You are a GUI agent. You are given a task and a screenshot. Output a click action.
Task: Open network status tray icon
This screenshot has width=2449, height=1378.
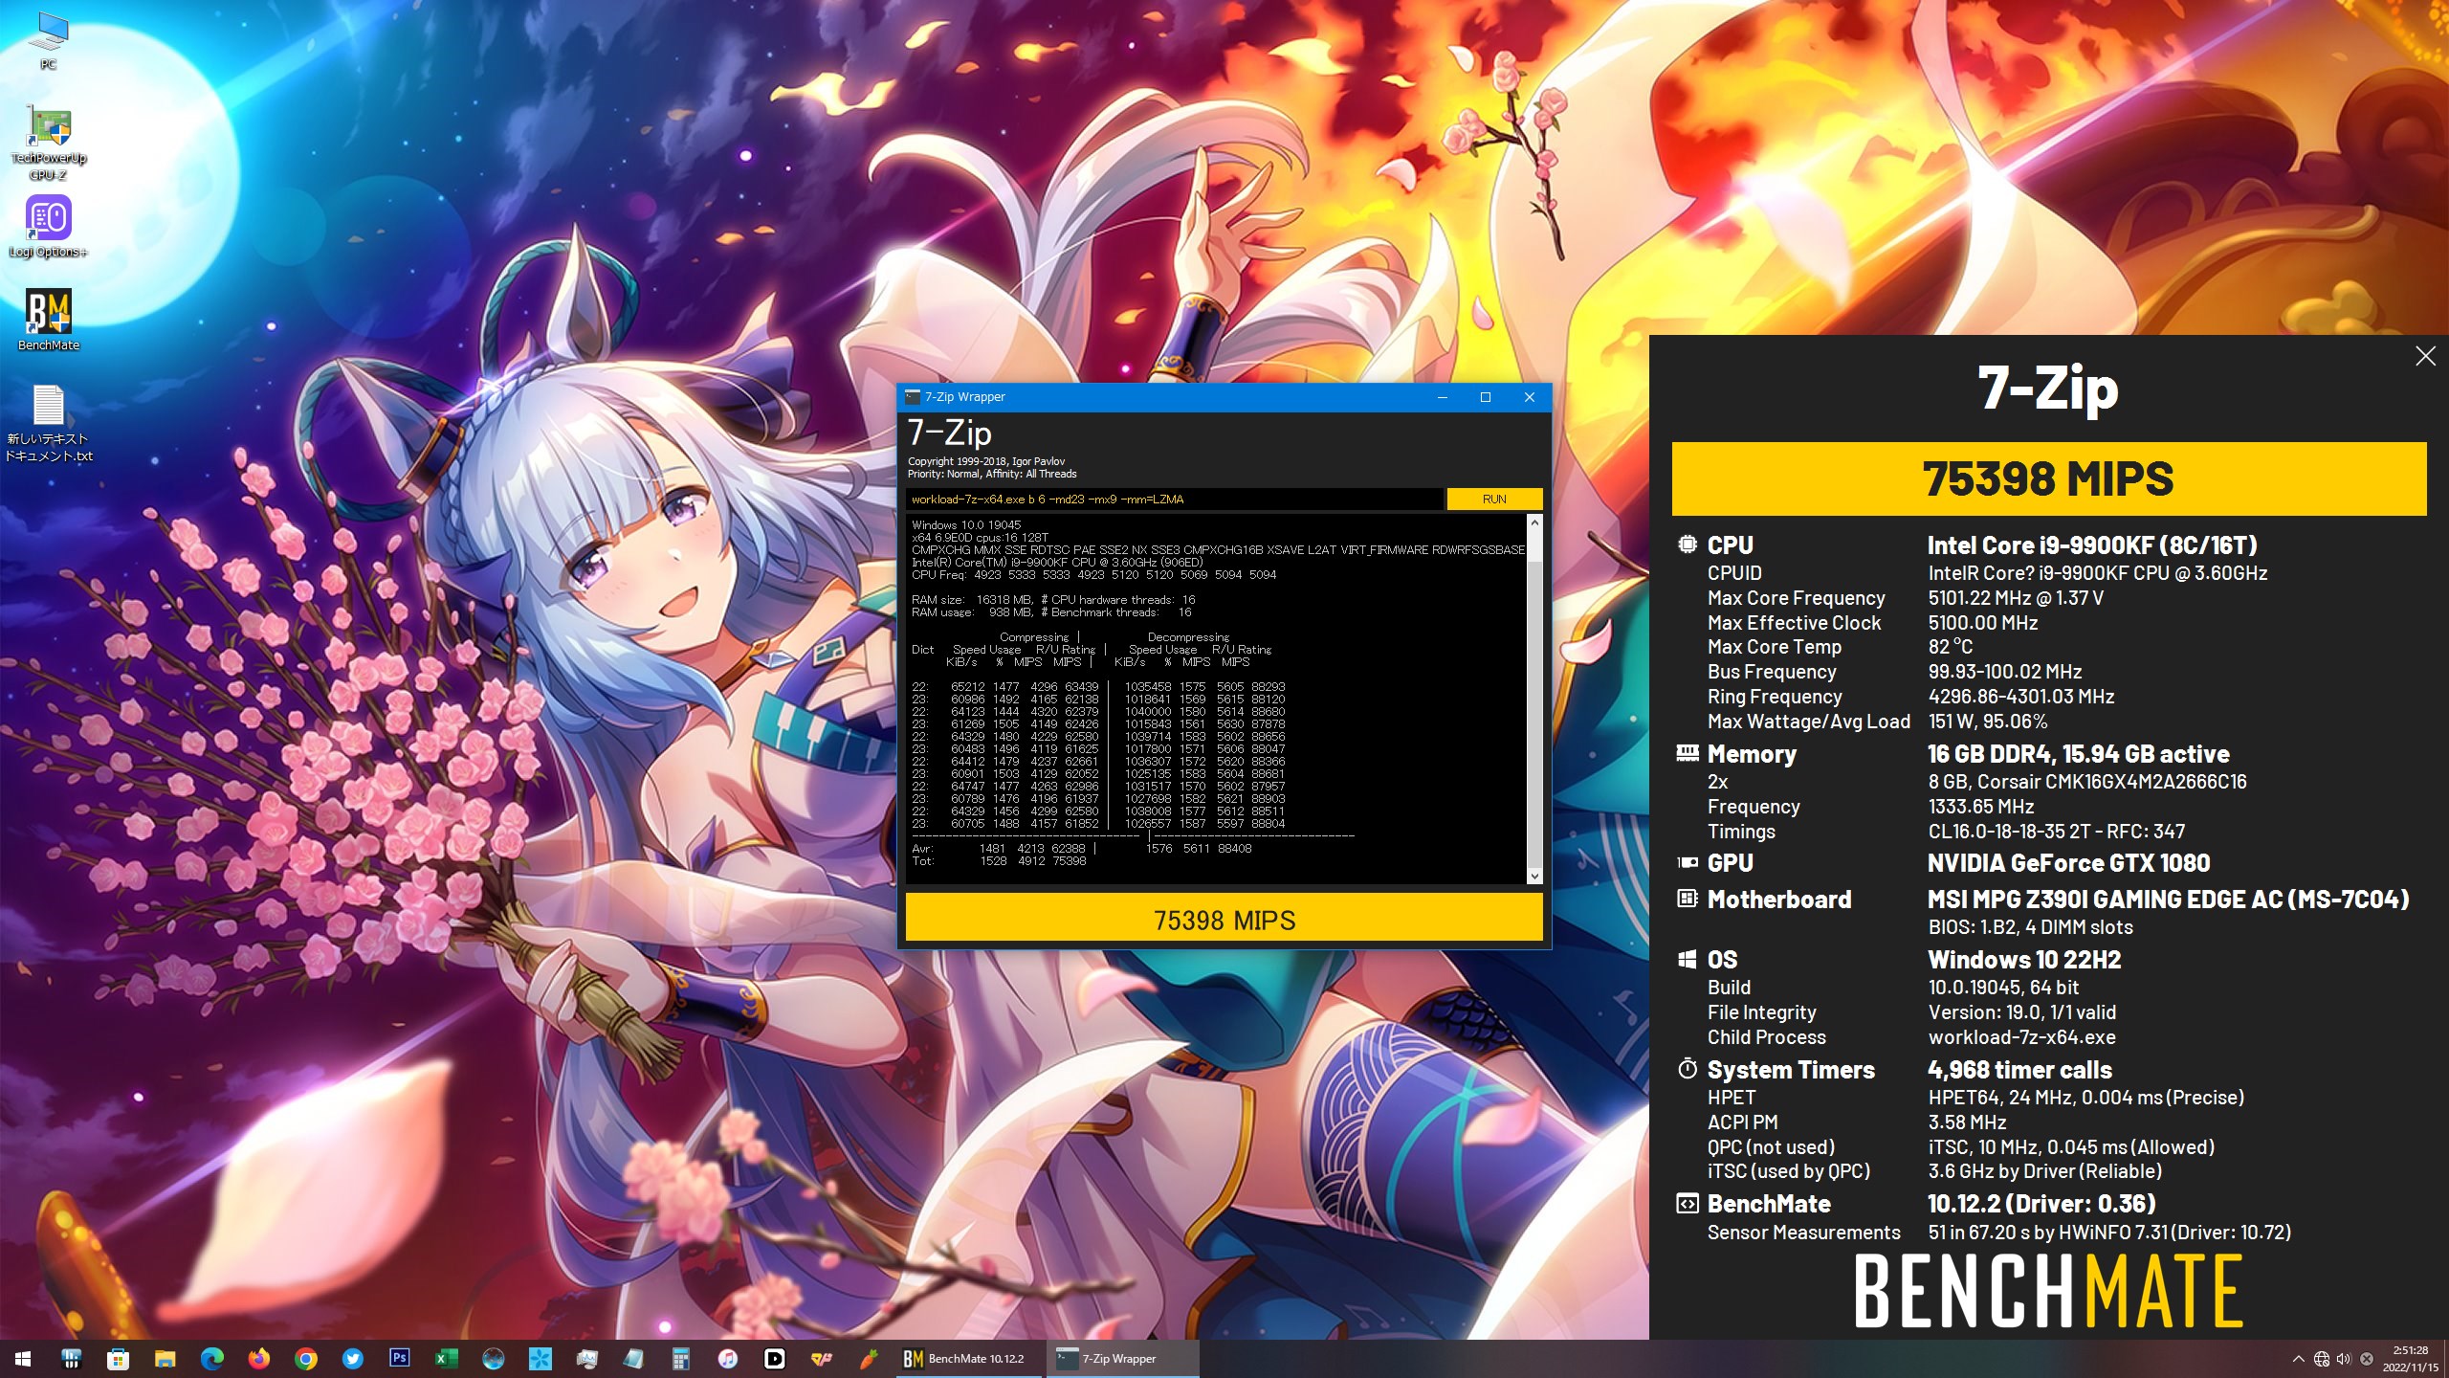tap(2322, 1359)
